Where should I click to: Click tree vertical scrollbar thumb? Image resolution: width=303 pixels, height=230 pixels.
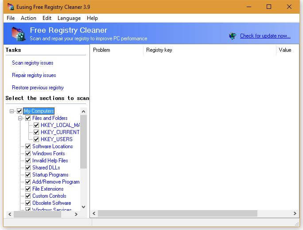(83, 142)
